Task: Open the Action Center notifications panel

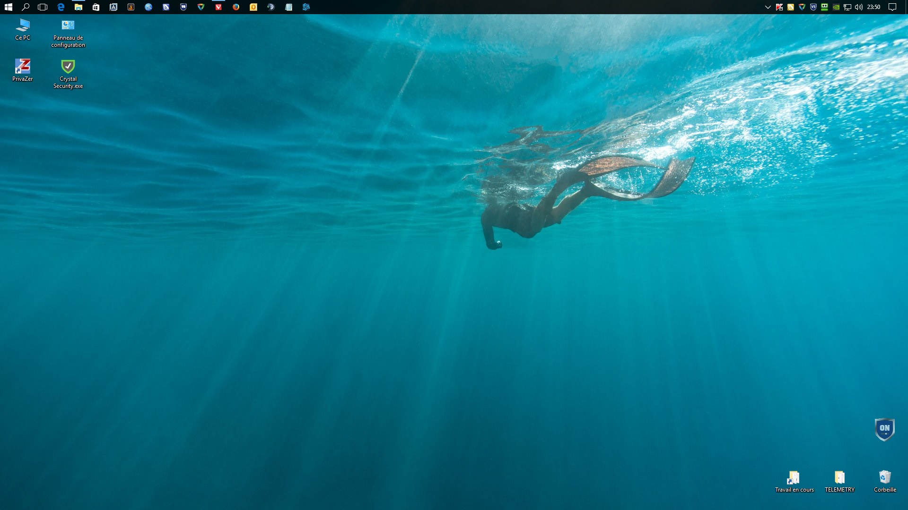Action: click(x=892, y=7)
